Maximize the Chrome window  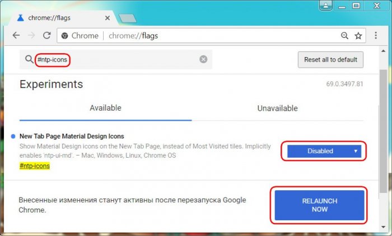(356, 6)
